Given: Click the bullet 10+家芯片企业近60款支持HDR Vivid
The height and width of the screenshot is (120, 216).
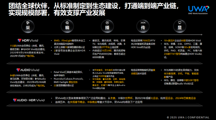Looking at the screenshot, I should [182, 41].
